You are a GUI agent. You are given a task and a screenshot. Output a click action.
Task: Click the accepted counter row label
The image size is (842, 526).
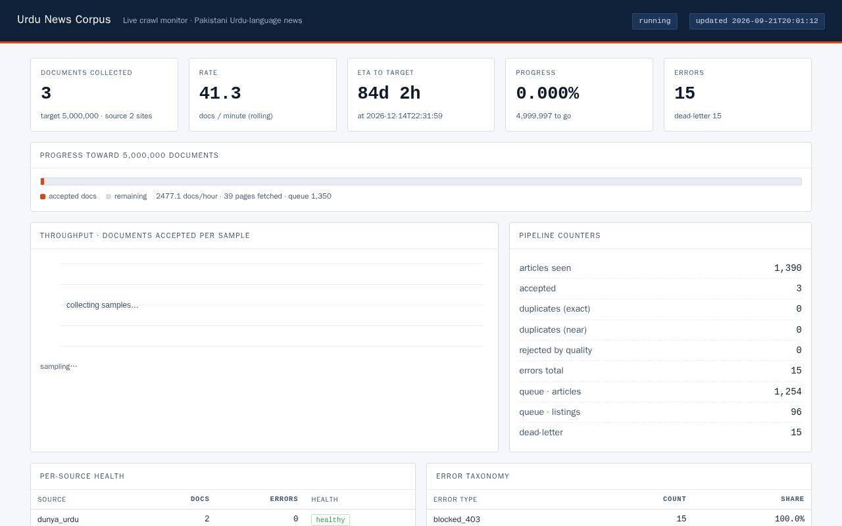pyautogui.click(x=537, y=289)
